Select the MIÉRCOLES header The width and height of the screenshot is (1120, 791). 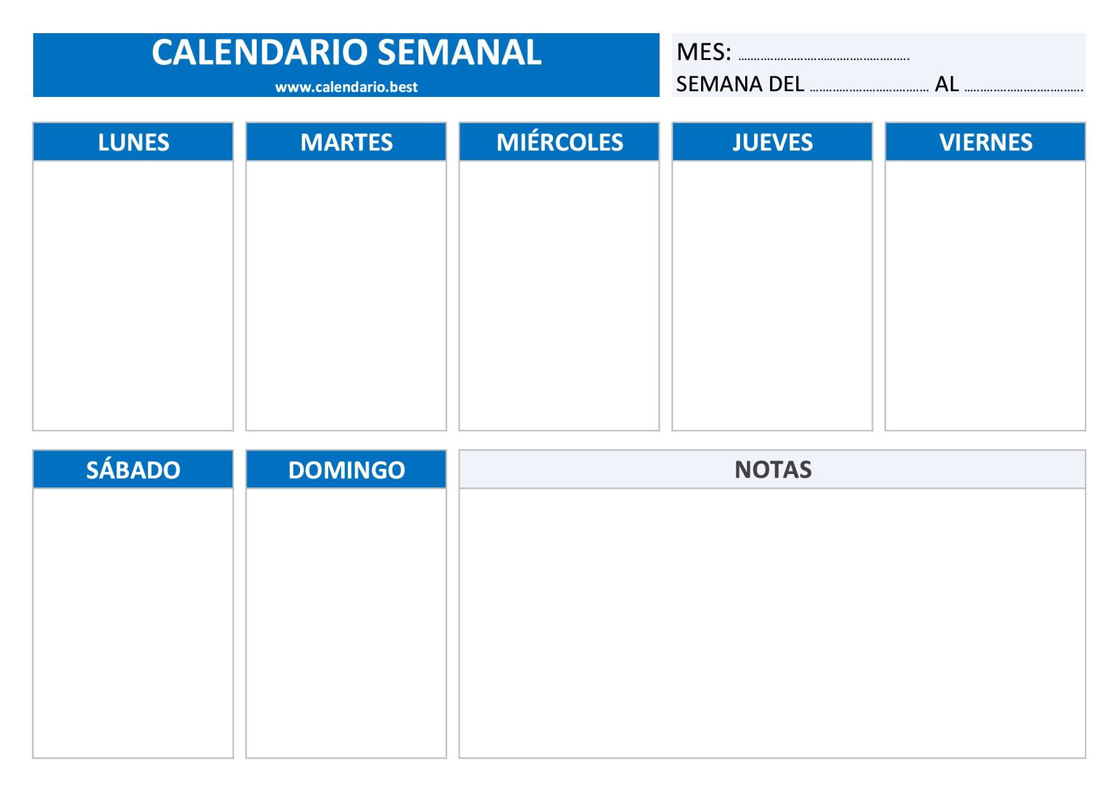(x=559, y=142)
